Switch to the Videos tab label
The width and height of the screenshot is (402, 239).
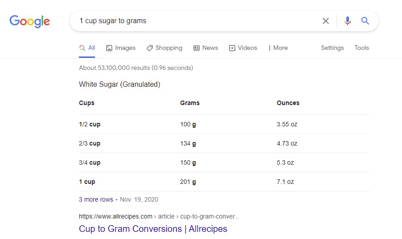[x=247, y=48]
